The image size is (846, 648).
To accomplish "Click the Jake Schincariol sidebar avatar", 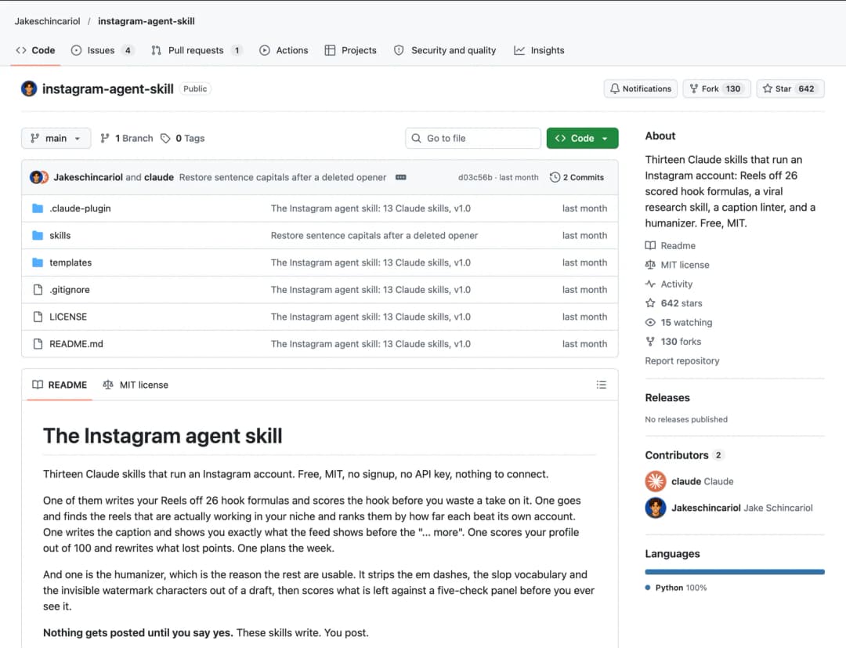I will [x=656, y=508].
